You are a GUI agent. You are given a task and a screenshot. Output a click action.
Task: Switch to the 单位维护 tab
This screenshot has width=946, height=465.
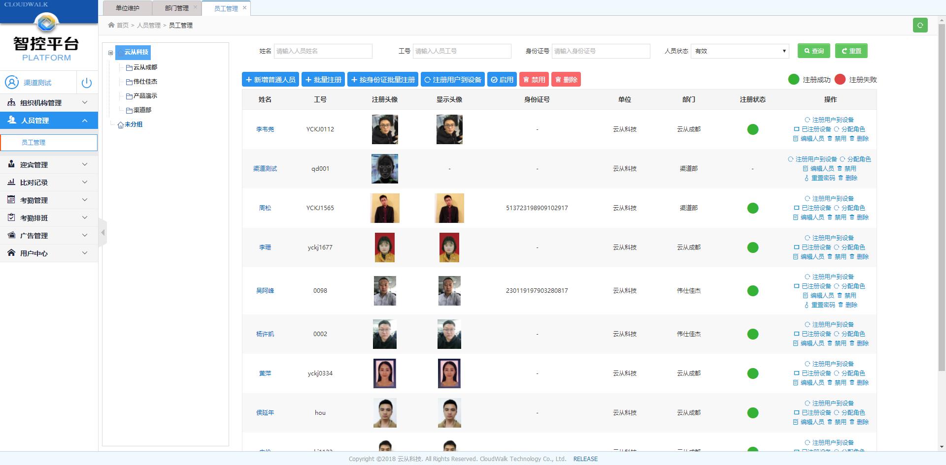(128, 8)
